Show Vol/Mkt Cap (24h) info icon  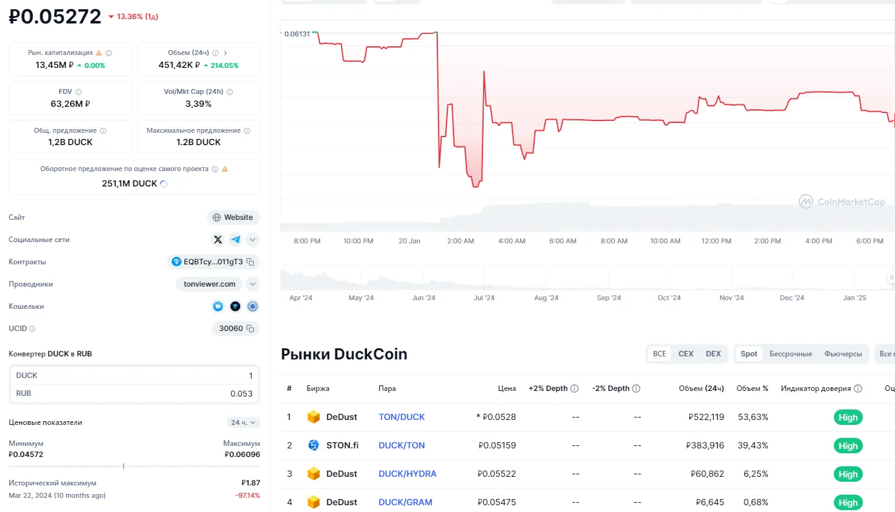[x=230, y=92]
